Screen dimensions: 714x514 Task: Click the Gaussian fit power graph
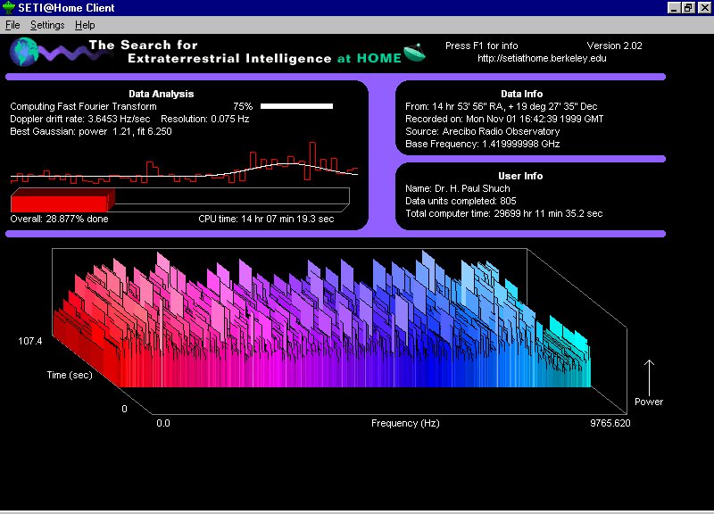[184, 163]
